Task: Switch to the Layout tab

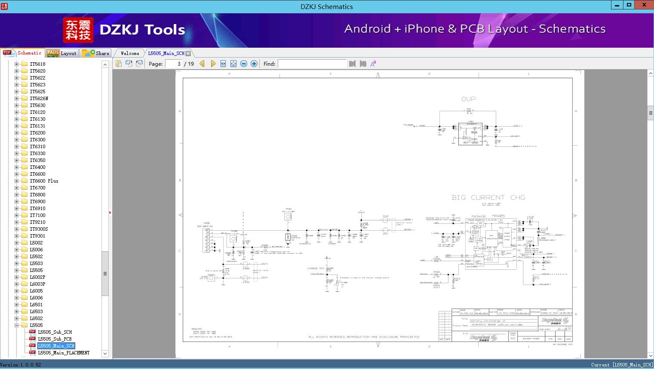Action: pyautogui.click(x=61, y=53)
